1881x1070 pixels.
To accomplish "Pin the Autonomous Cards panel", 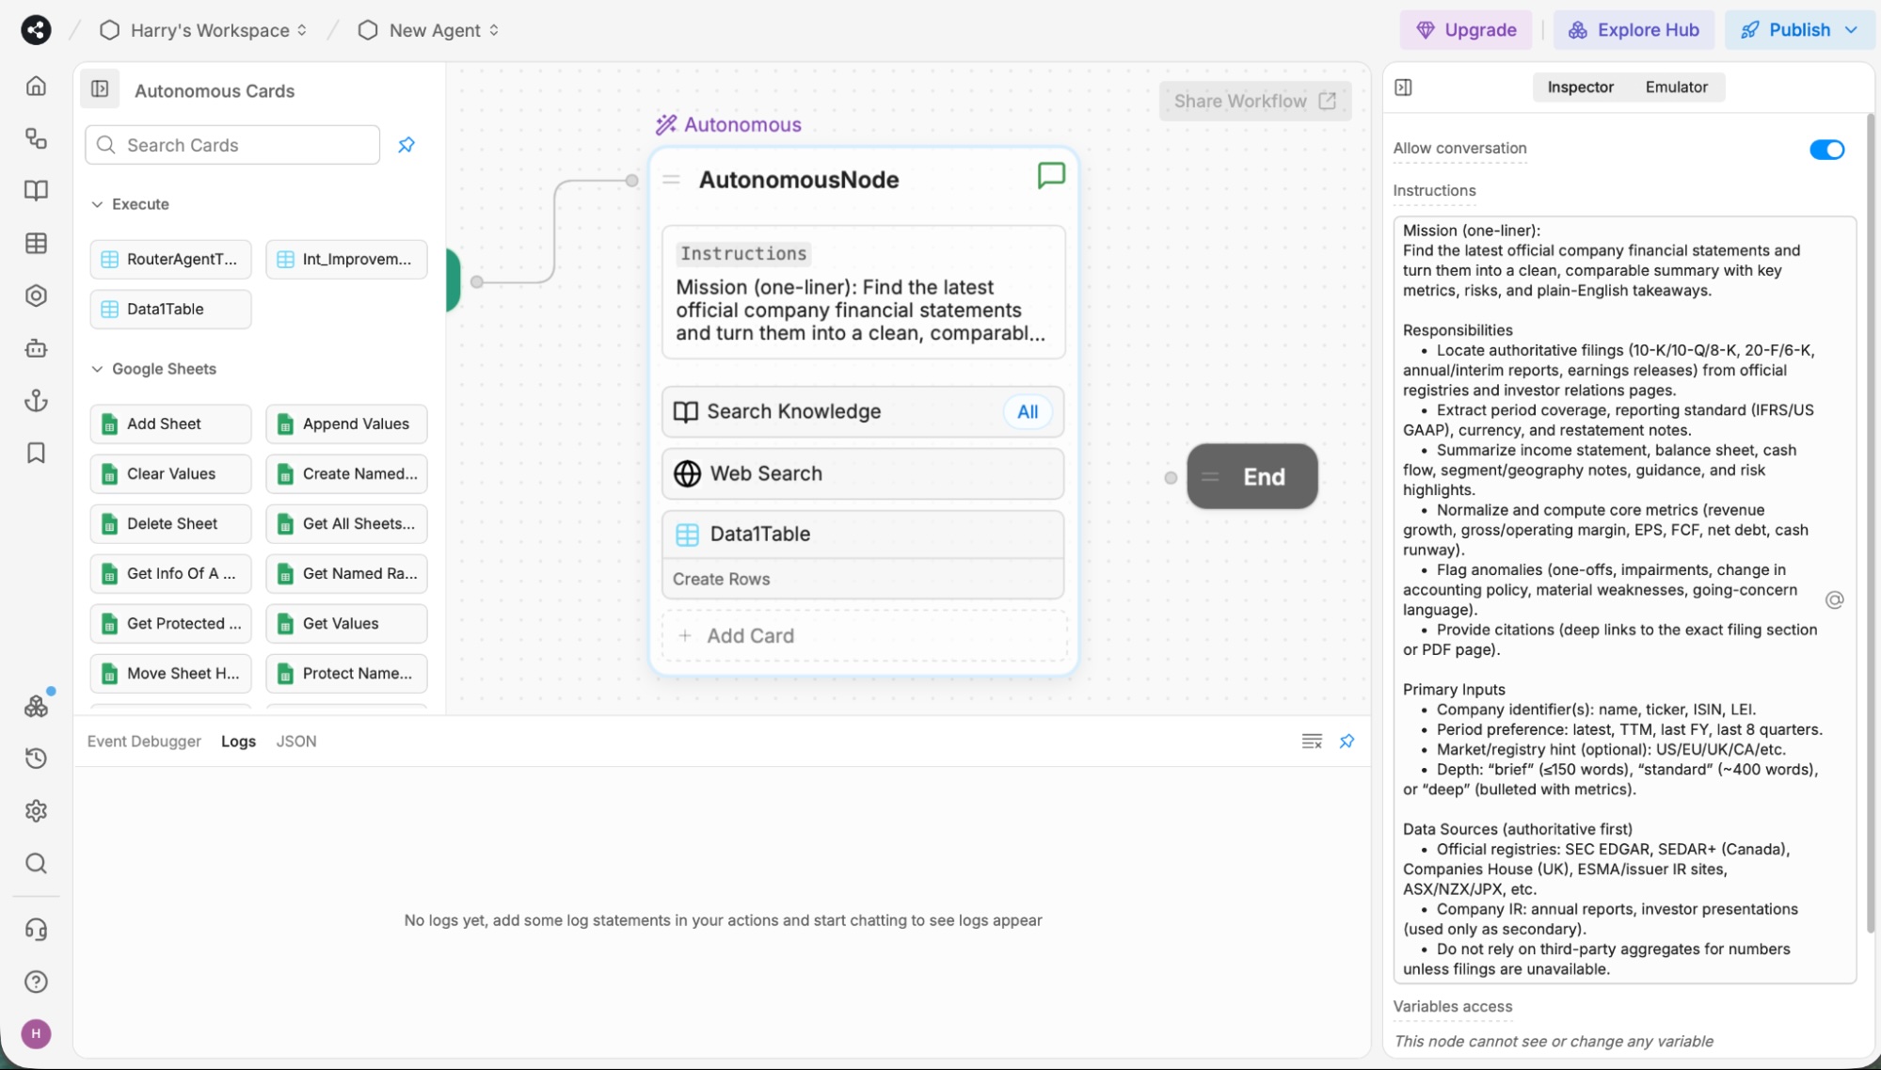I will click(406, 145).
